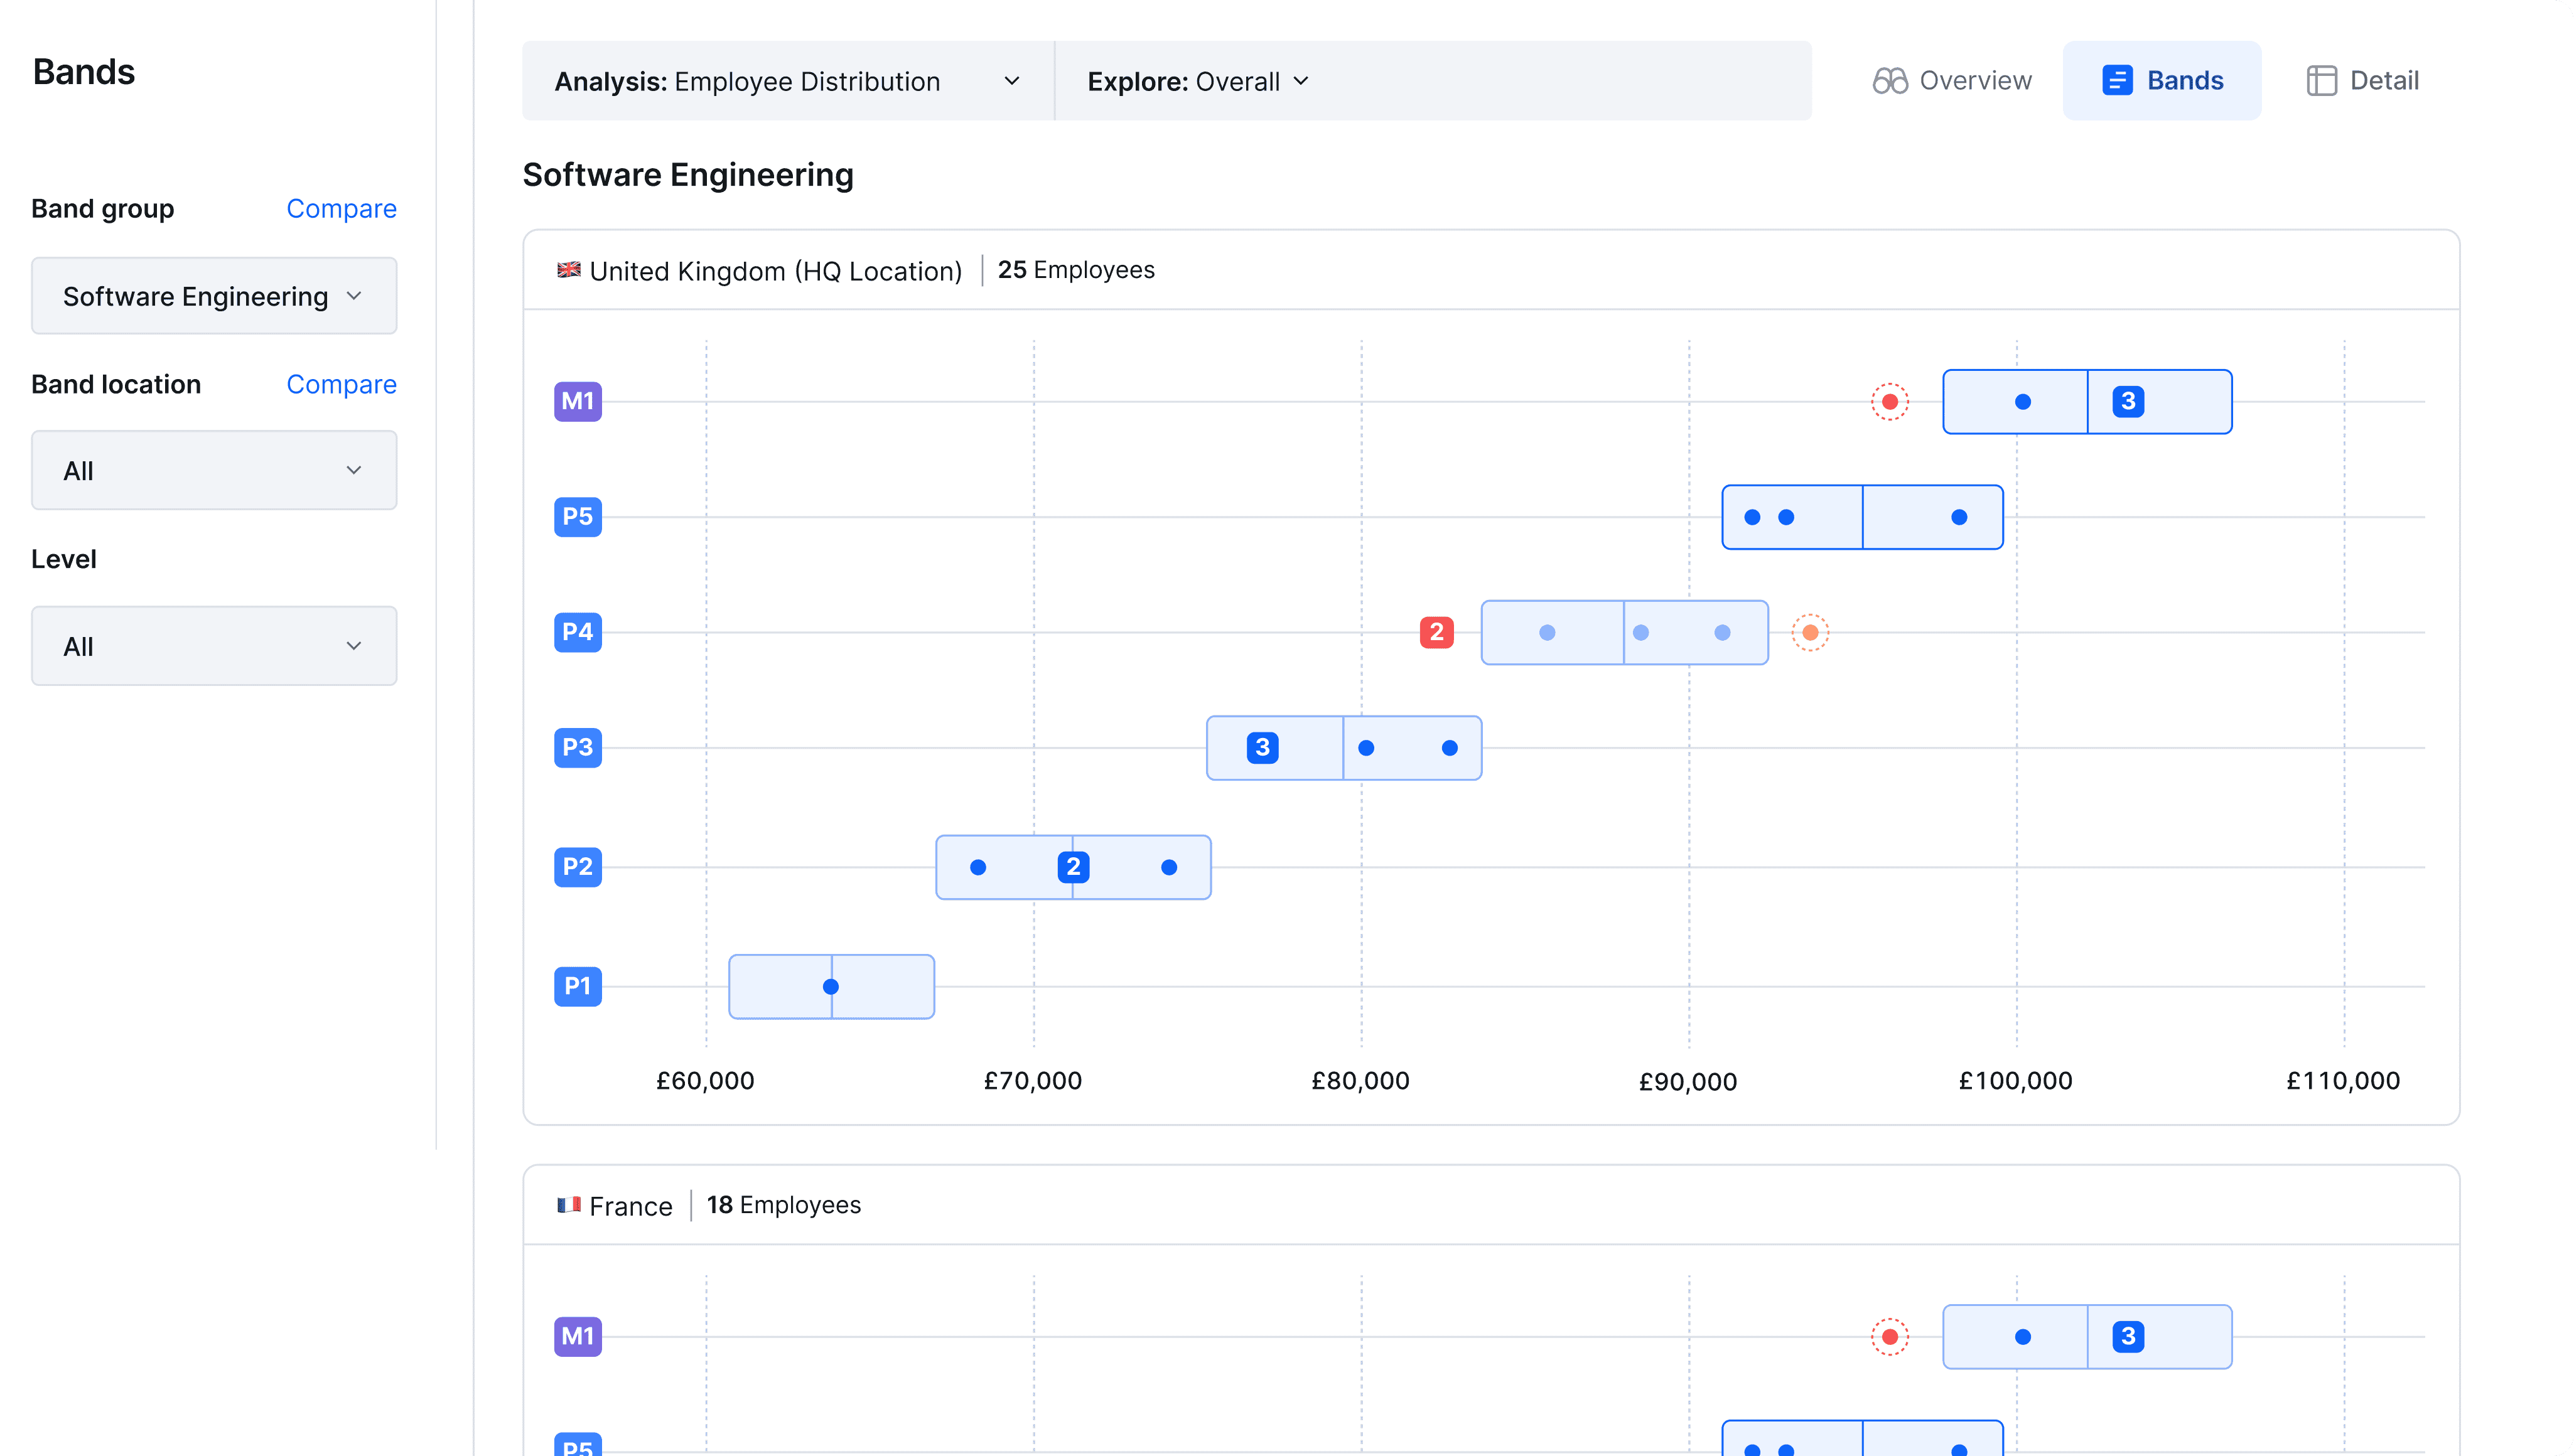
Task: Click the £100,000 axis label
Action: point(2016,1081)
